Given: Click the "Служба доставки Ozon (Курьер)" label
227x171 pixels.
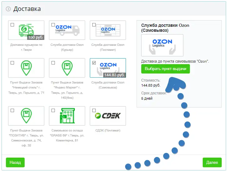Looking at the screenshot, I should 67,47.
